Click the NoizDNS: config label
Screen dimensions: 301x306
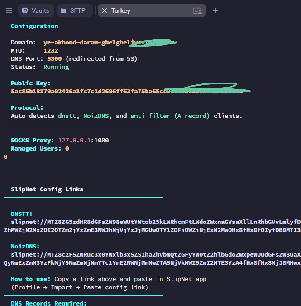tap(25, 247)
